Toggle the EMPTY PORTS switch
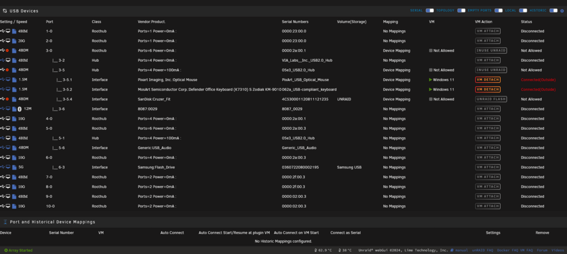This screenshot has height=254, width=567. coord(498,11)
